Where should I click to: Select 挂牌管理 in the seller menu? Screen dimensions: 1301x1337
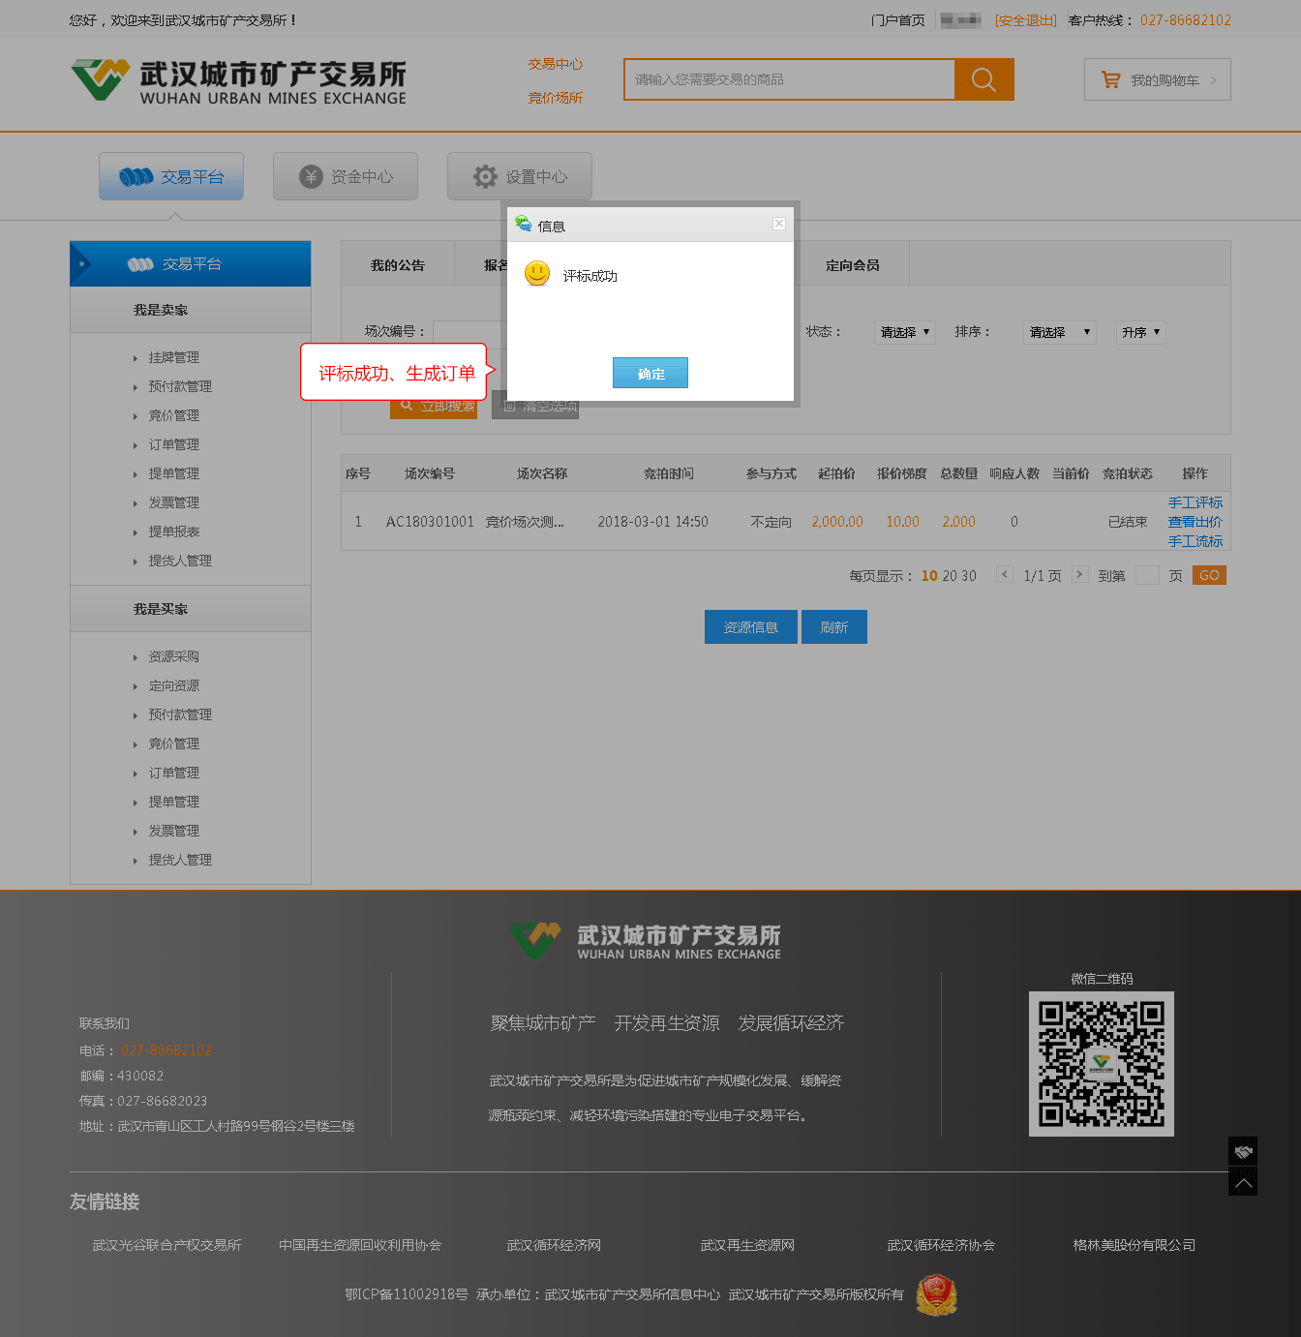point(174,357)
